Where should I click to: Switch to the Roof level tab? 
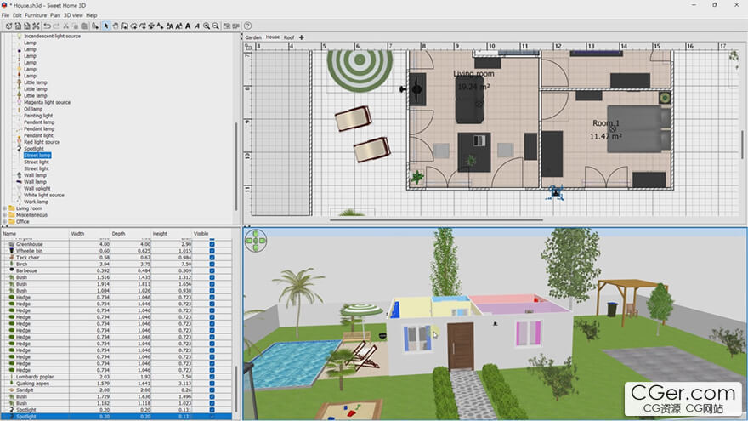click(x=289, y=37)
